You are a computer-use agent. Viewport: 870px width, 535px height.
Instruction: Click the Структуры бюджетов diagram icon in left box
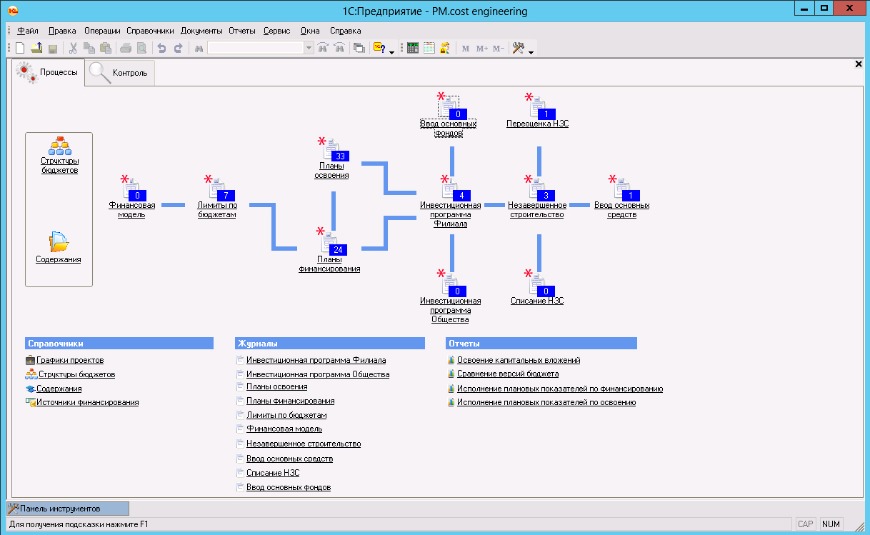pyautogui.click(x=59, y=145)
